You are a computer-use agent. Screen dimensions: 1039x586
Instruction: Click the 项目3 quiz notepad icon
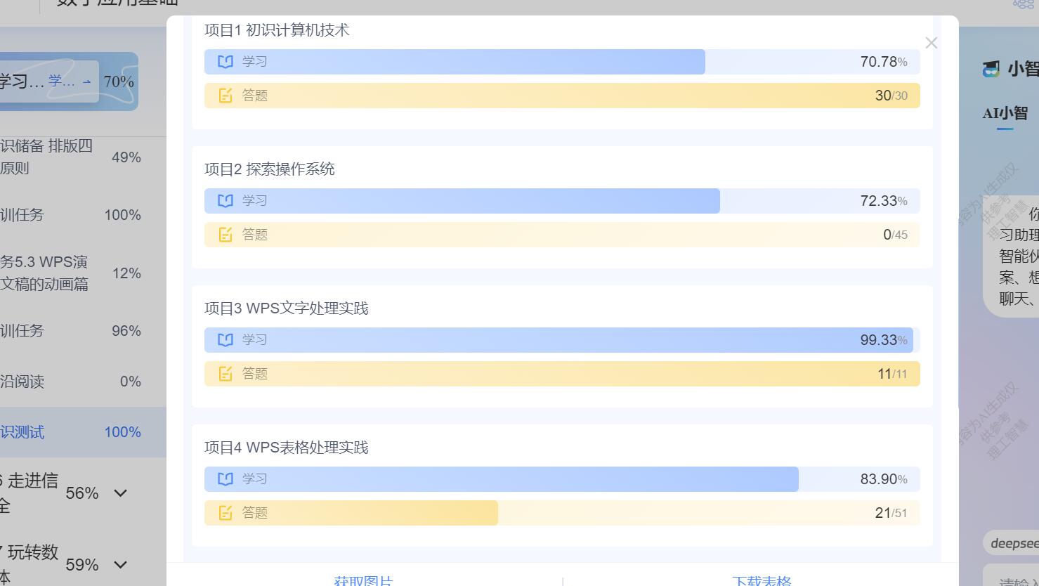[226, 374]
